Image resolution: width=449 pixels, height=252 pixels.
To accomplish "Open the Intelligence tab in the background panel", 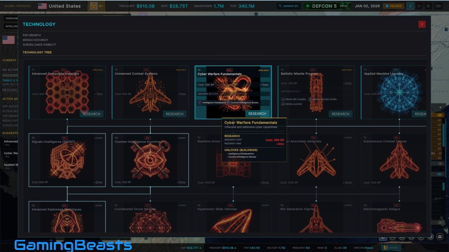I will point(12,26).
